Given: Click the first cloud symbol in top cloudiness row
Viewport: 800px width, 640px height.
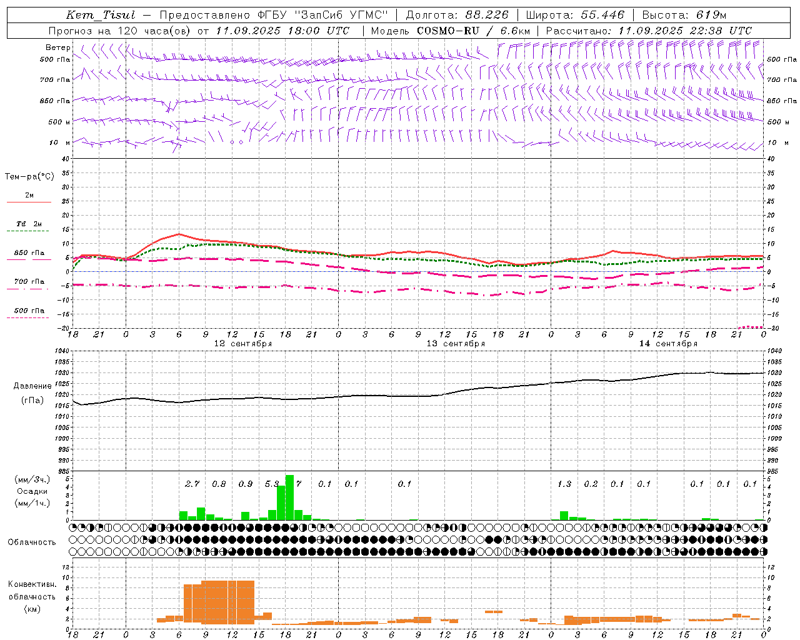Looking at the screenshot, I should (x=73, y=527).
